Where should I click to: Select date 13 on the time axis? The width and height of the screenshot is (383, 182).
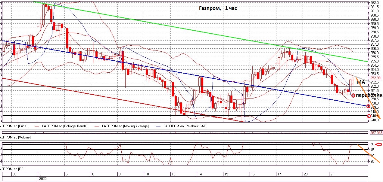point(173,174)
